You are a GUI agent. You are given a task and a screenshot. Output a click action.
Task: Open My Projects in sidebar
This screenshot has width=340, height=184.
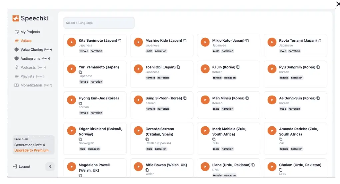(x=27, y=32)
